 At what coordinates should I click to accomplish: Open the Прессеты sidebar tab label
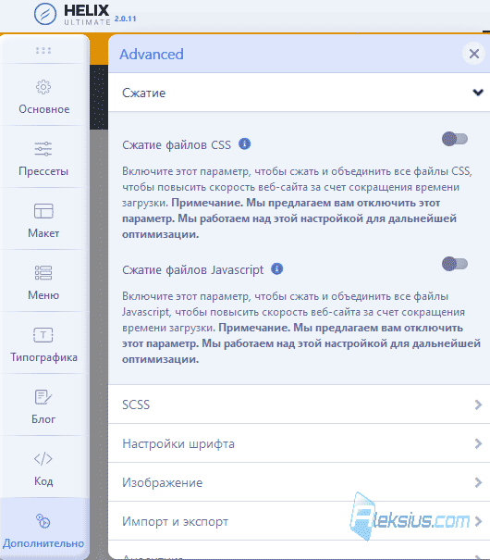pyautogui.click(x=43, y=171)
